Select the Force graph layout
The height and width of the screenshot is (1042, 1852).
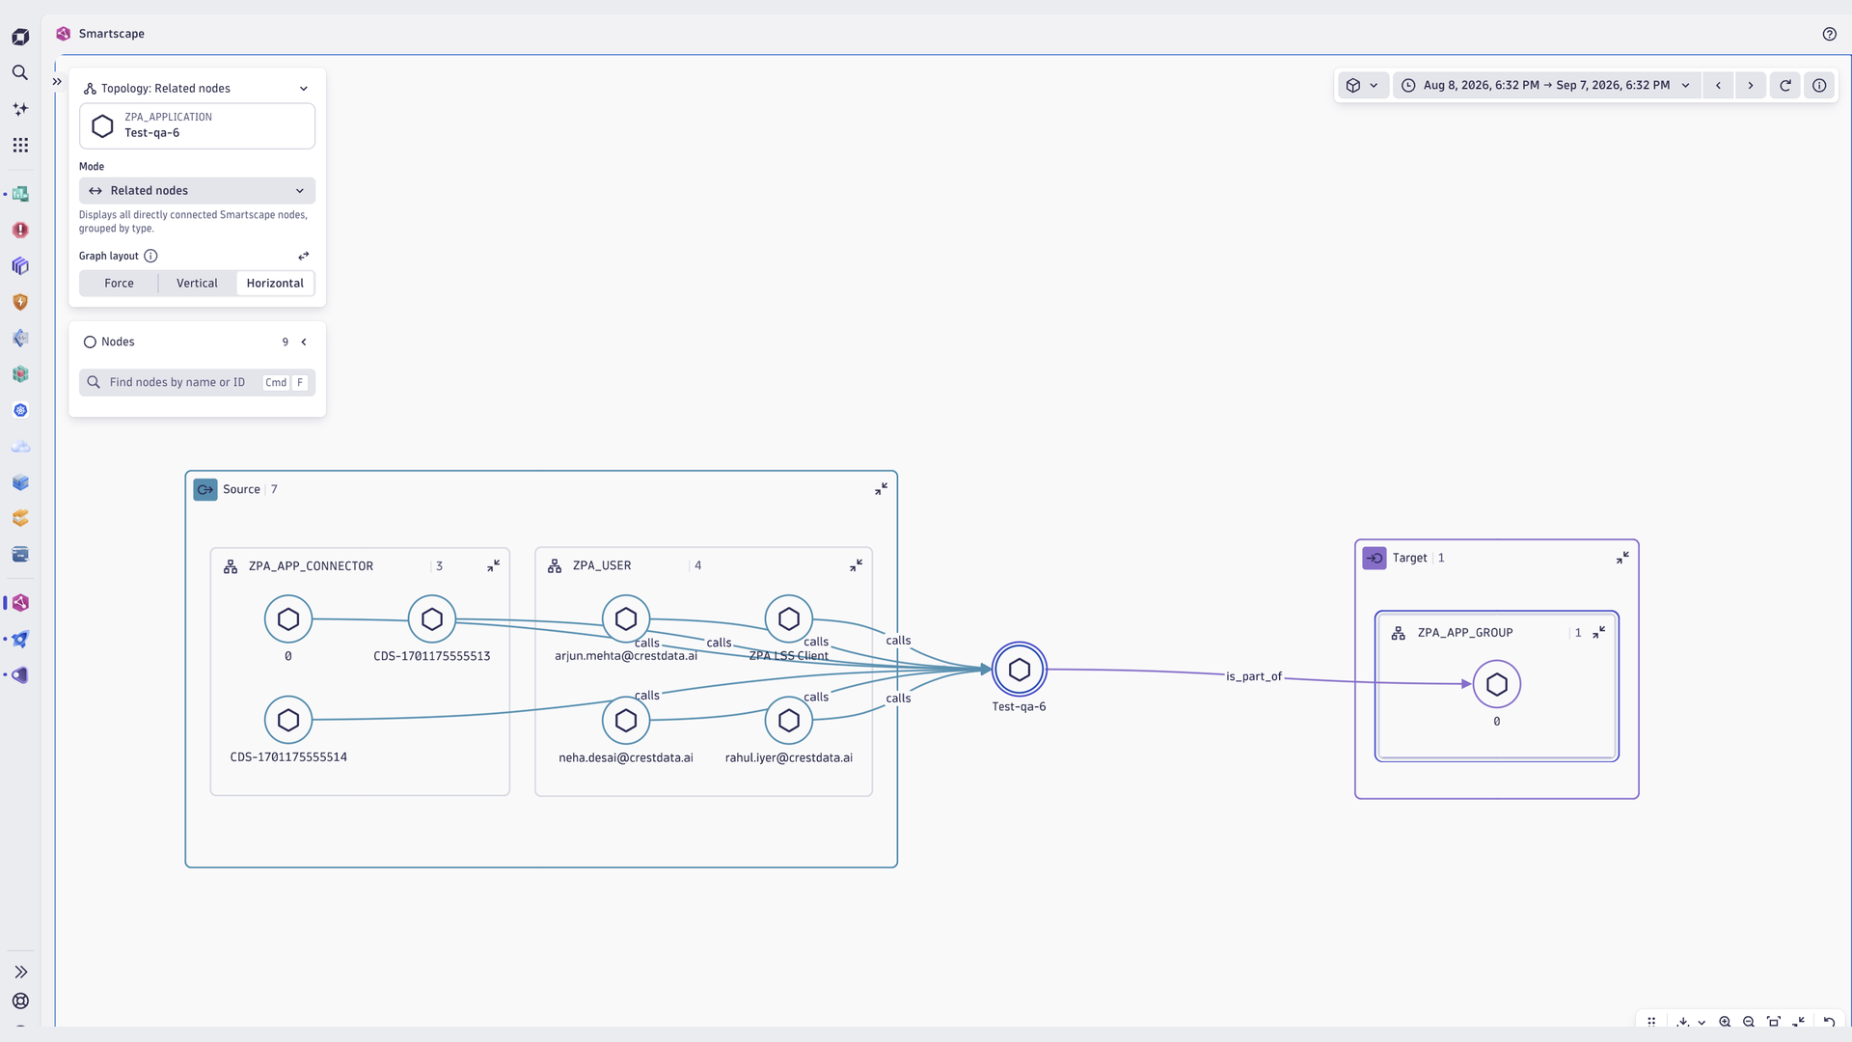point(119,283)
